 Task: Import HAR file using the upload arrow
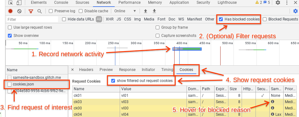(x=146, y=11)
